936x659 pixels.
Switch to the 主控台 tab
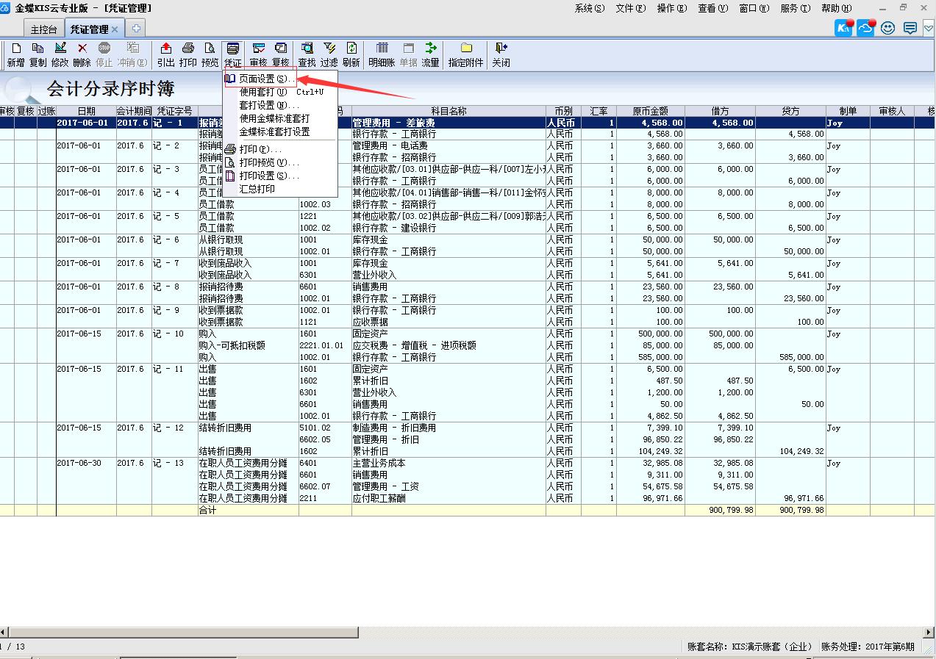42,28
